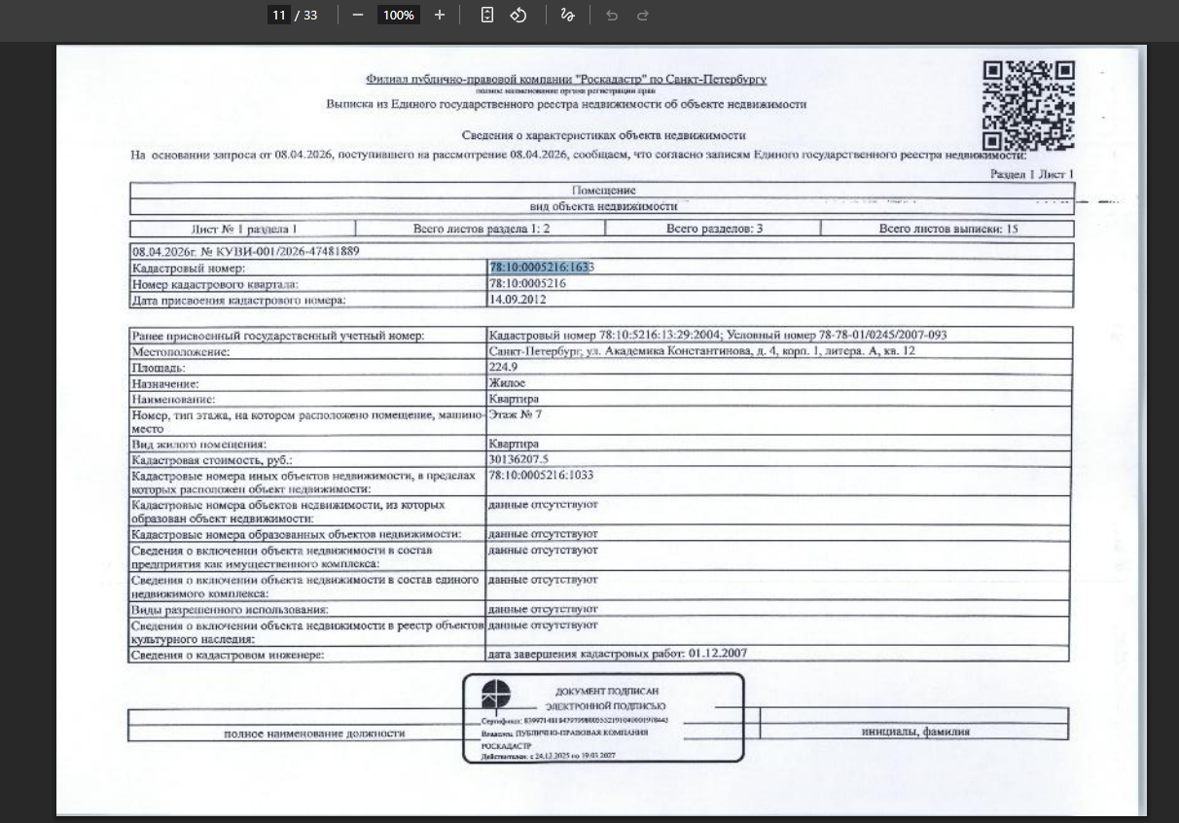Click the 'Раздел 1 Лист 1' label
This screenshot has width=1179, height=823.
[x=1031, y=174]
